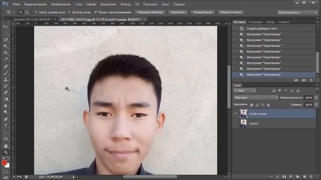Delete layer trash icon in Layers panel
The height and width of the screenshot is (180, 321).
click(x=311, y=176)
